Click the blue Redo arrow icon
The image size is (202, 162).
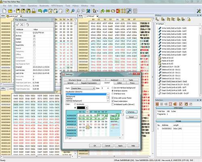[x=45, y=11]
